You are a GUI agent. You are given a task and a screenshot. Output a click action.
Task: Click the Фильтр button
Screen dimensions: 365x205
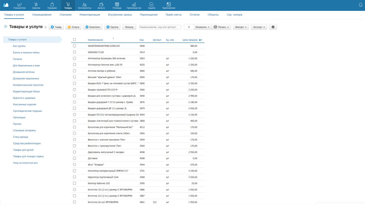point(129,27)
